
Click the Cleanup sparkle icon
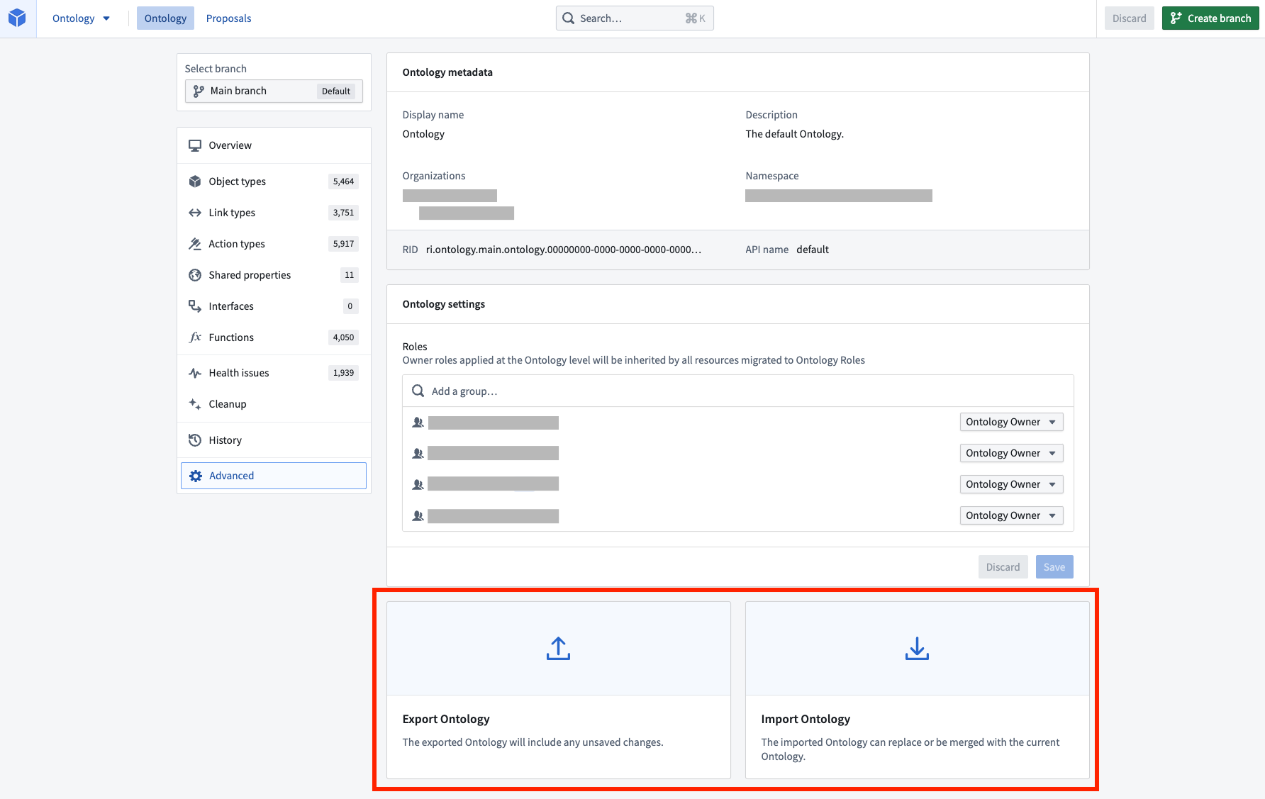[195, 404]
